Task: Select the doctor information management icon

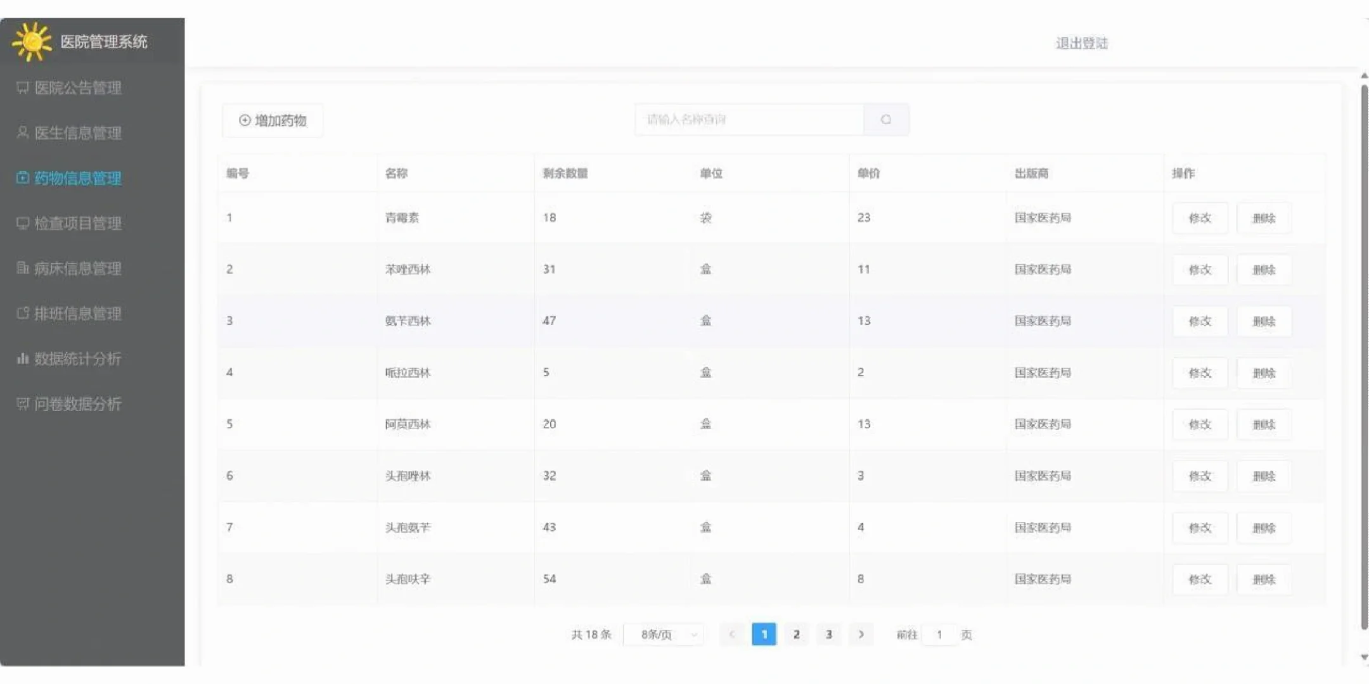Action: click(22, 134)
